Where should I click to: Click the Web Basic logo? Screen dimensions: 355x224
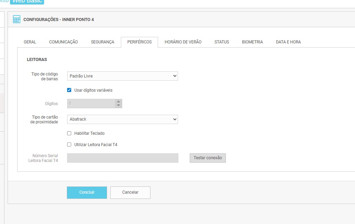coord(27,2)
